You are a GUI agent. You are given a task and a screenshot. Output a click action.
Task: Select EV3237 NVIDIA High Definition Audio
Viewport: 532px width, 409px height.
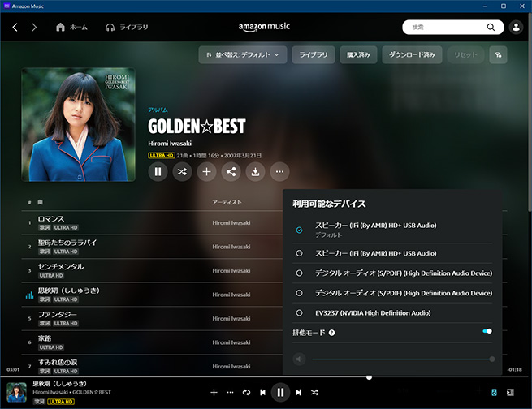[392, 312]
